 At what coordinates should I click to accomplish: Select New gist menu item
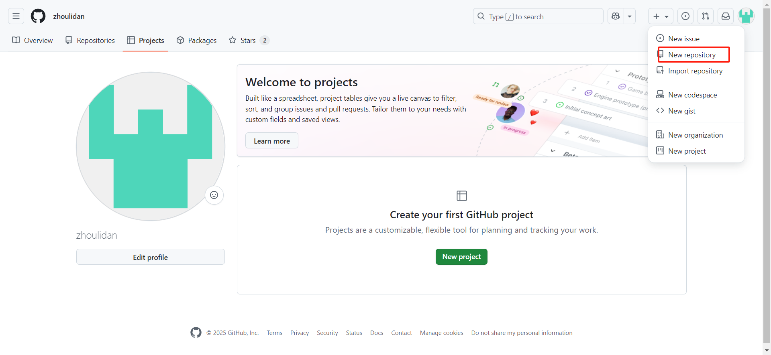pyautogui.click(x=696, y=111)
